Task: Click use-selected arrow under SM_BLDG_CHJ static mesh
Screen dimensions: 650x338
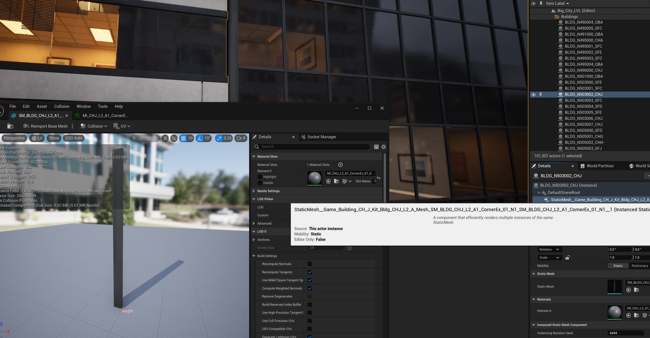Action: [629, 291]
